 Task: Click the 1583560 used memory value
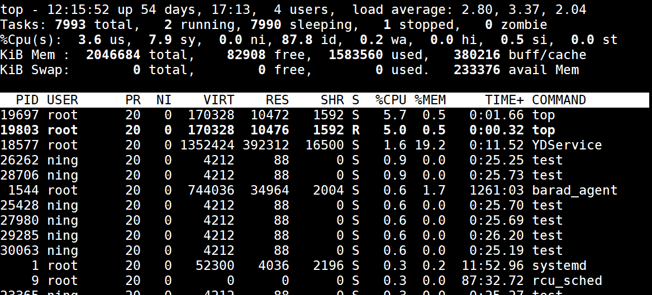[x=355, y=55]
